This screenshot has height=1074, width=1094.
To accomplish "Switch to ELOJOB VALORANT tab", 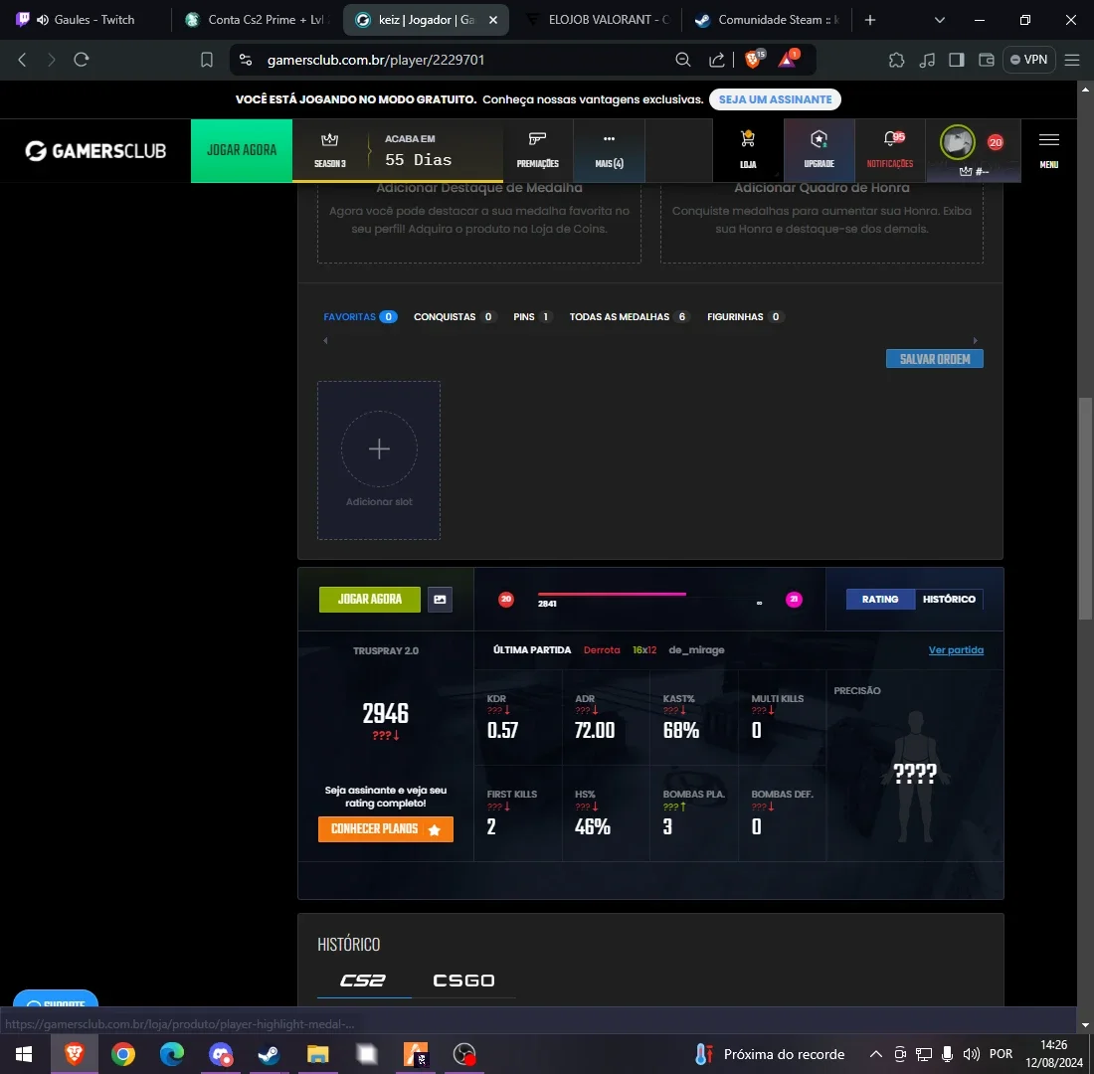I will click(599, 20).
